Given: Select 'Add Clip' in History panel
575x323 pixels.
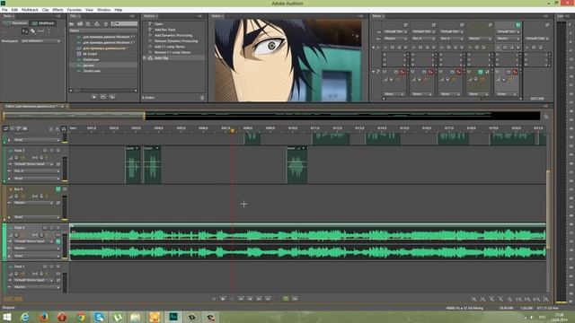Looking at the screenshot, I should tap(162, 57).
